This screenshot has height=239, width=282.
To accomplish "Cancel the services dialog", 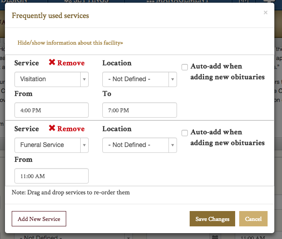I will [253, 219].
